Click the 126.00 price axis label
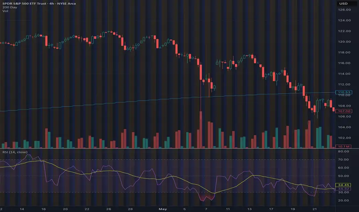Image resolution: width=359 pixels, height=212 pixels. tap(344, 10)
